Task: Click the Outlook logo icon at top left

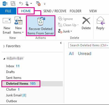Action: pos(5,4)
